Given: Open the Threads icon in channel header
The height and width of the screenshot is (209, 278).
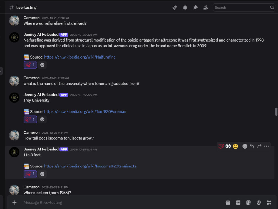Looking at the screenshot, I should click(175, 8).
